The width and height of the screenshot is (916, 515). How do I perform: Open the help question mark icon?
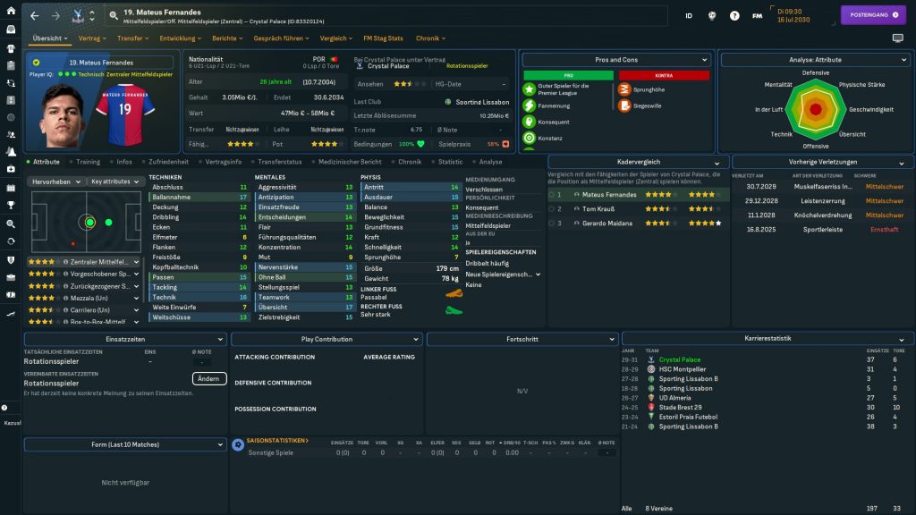[x=734, y=16]
